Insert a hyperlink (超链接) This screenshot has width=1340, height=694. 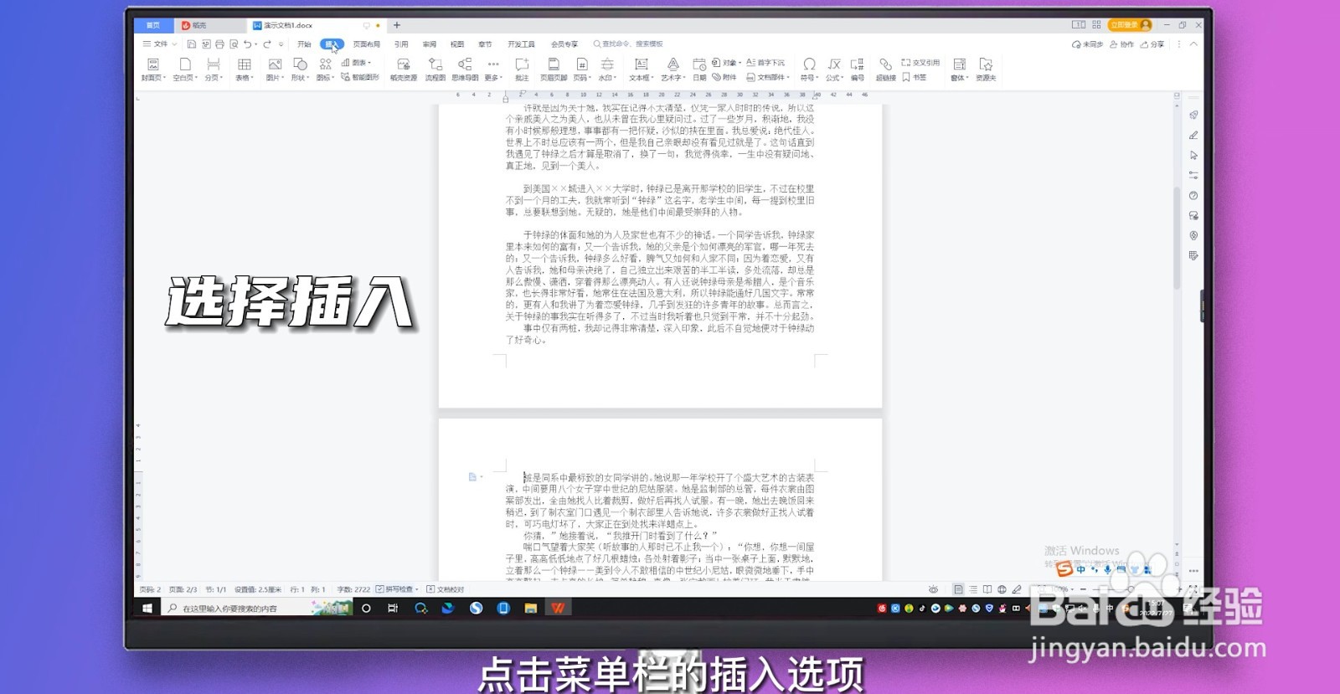click(885, 69)
